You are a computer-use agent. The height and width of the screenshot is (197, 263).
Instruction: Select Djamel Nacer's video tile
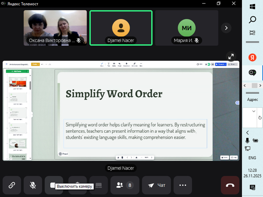click(121, 28)
